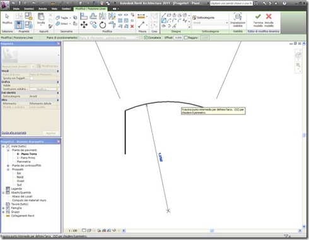
Task: Open the Vista ribbon tab
Action: [x=54, y=9]
